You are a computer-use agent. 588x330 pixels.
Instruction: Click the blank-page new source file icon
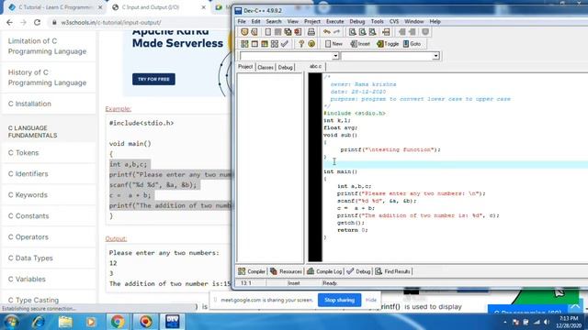(x=267, y=32)
